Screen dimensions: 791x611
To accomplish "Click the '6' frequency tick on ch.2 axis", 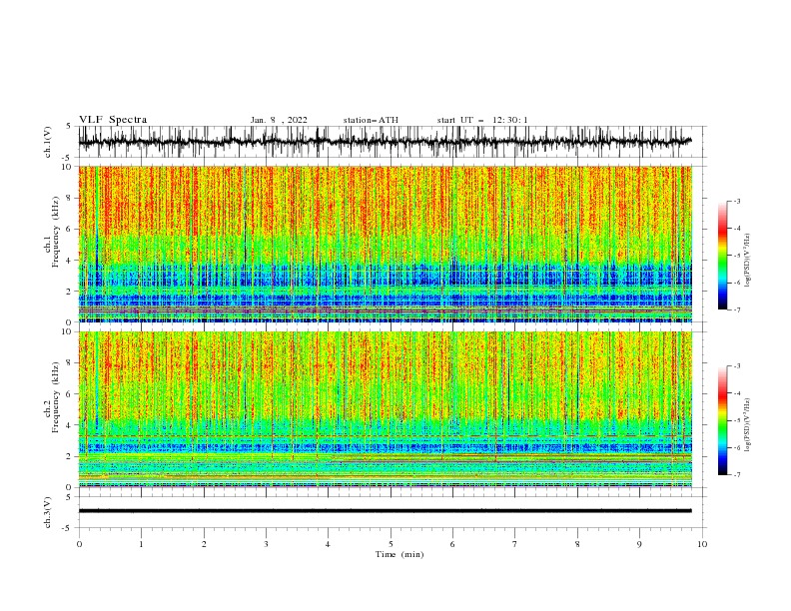I will (x=70, y=393).
